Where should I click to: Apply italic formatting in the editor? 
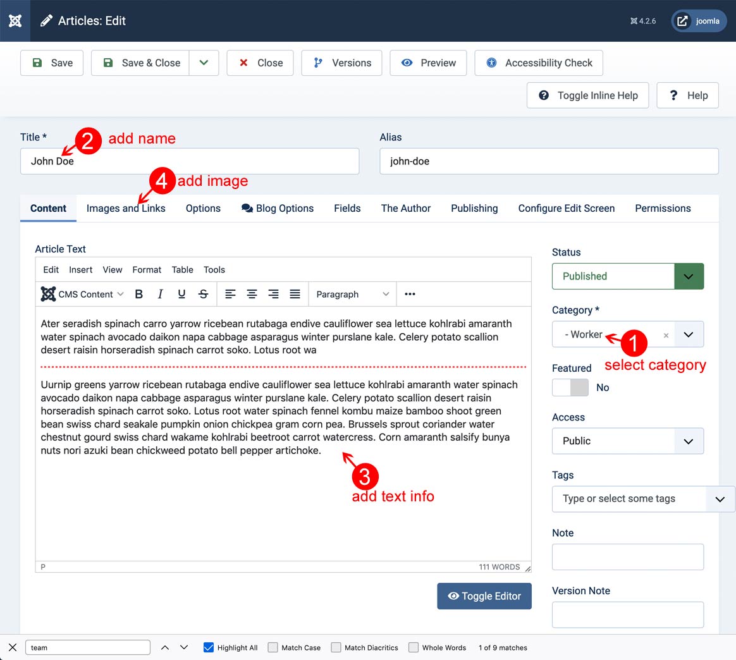[x=161, y=294]
